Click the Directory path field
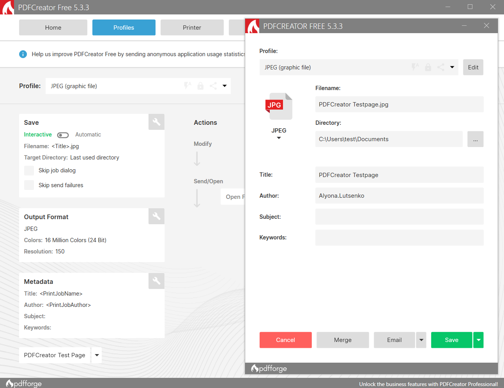The image size is (504, 388). 389,139
